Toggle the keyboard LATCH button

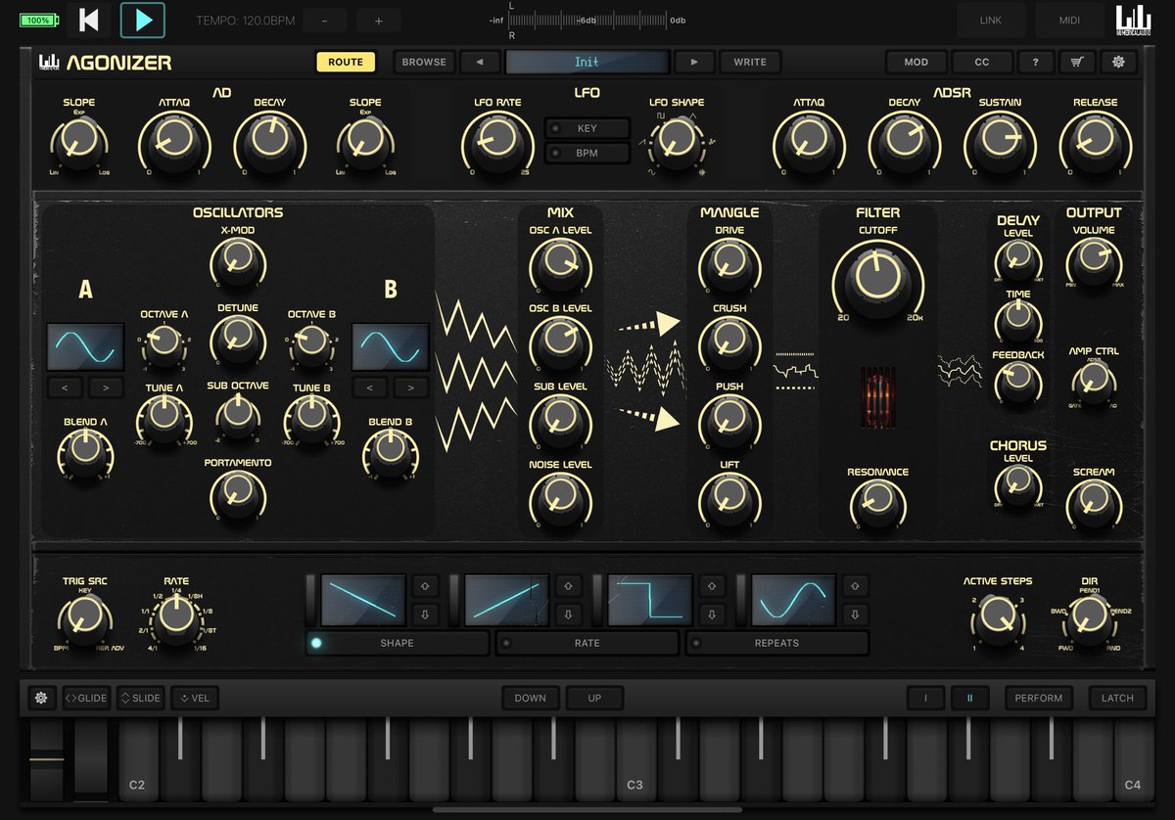[x=1117, y=698]
